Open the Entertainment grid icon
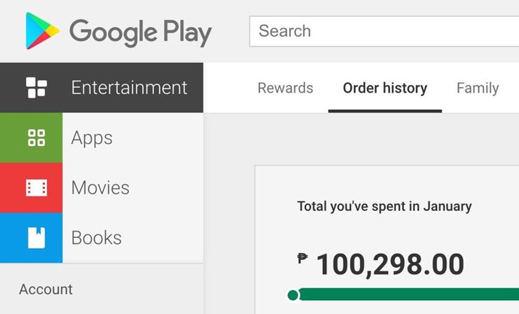 coord(37,88)
